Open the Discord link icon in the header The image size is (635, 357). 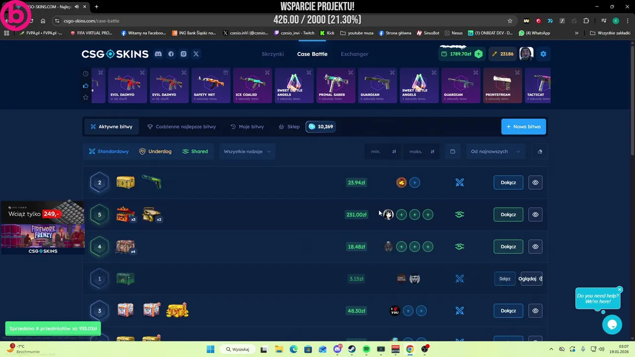pyautogui.click(x=158, y=54)
